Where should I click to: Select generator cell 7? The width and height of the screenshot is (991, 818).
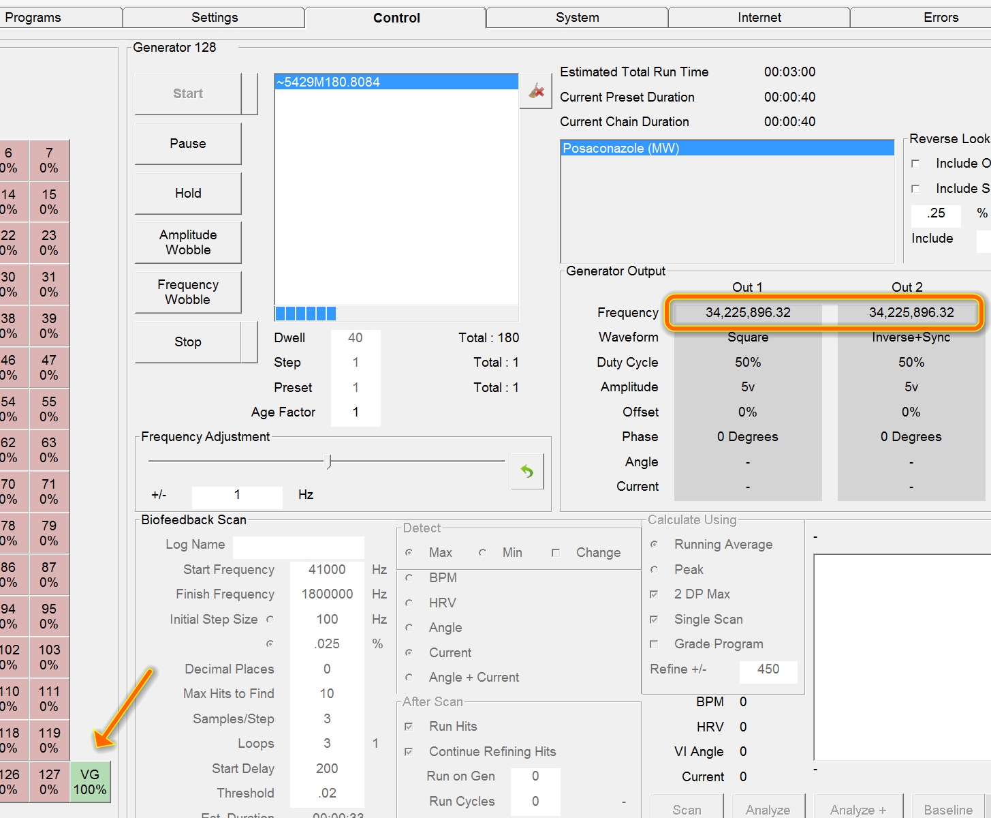coord(49,160)
